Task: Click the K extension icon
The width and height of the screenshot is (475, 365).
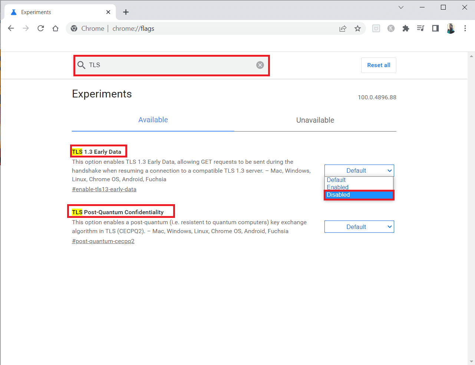Action: click(x=391, y=28)
